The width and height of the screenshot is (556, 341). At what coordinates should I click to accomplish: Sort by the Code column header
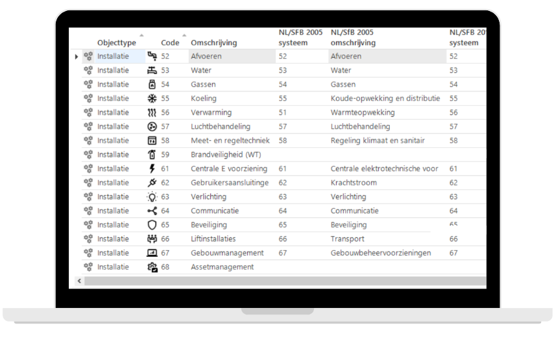[170, 43]
